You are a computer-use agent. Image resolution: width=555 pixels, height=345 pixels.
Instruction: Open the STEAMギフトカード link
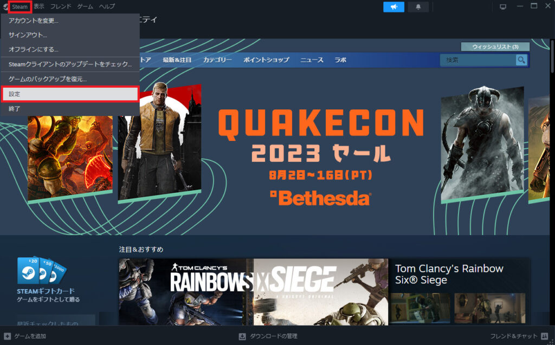click(x=46, y=291)
